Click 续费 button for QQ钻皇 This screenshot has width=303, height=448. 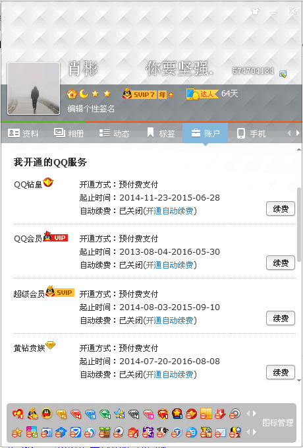[281, 209]
